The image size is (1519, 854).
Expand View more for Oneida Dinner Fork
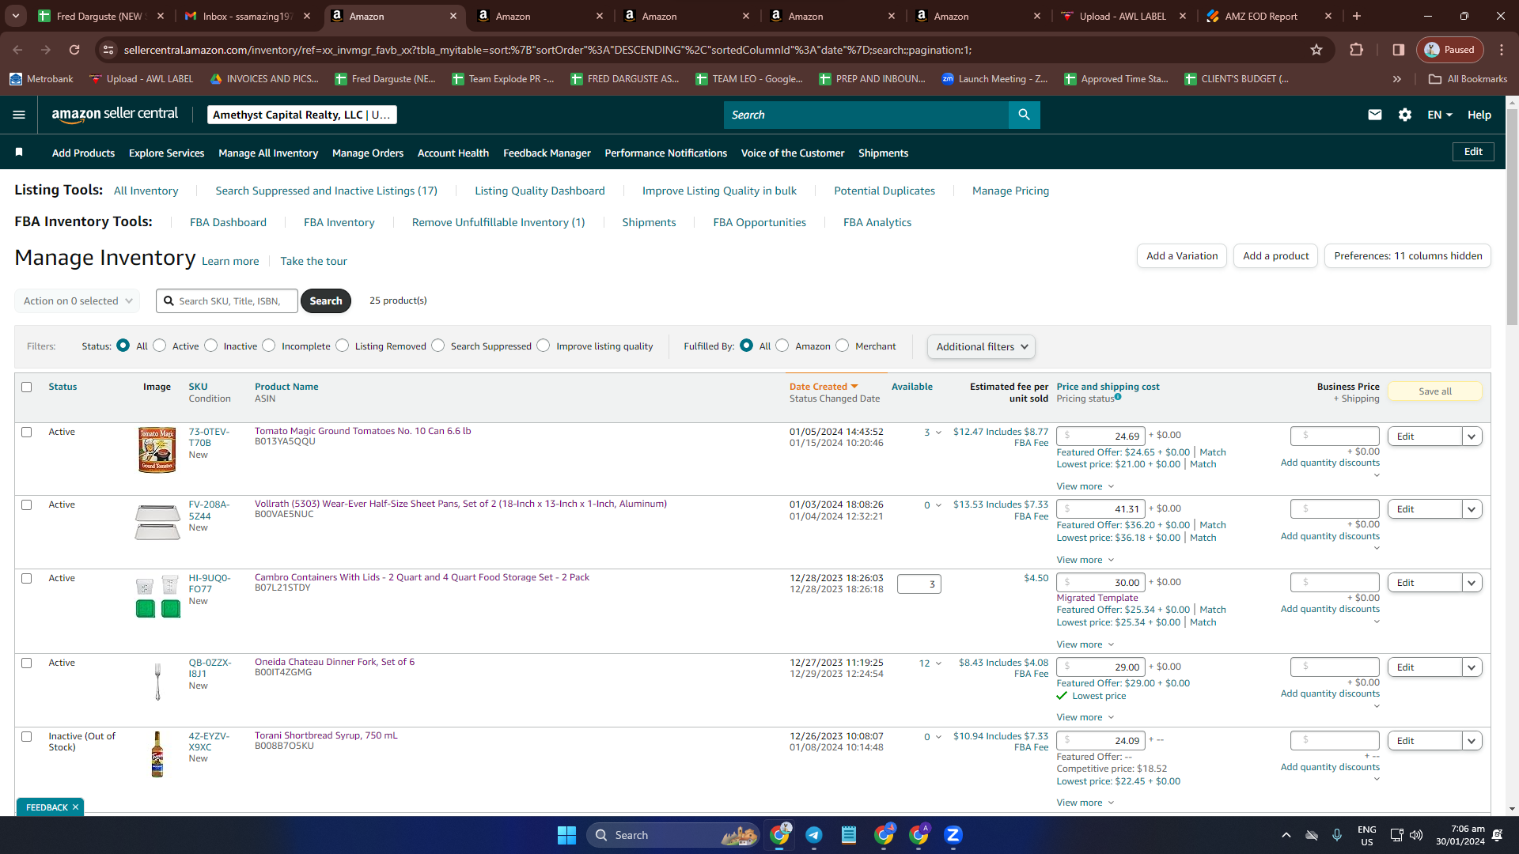tap(1085, 717)
